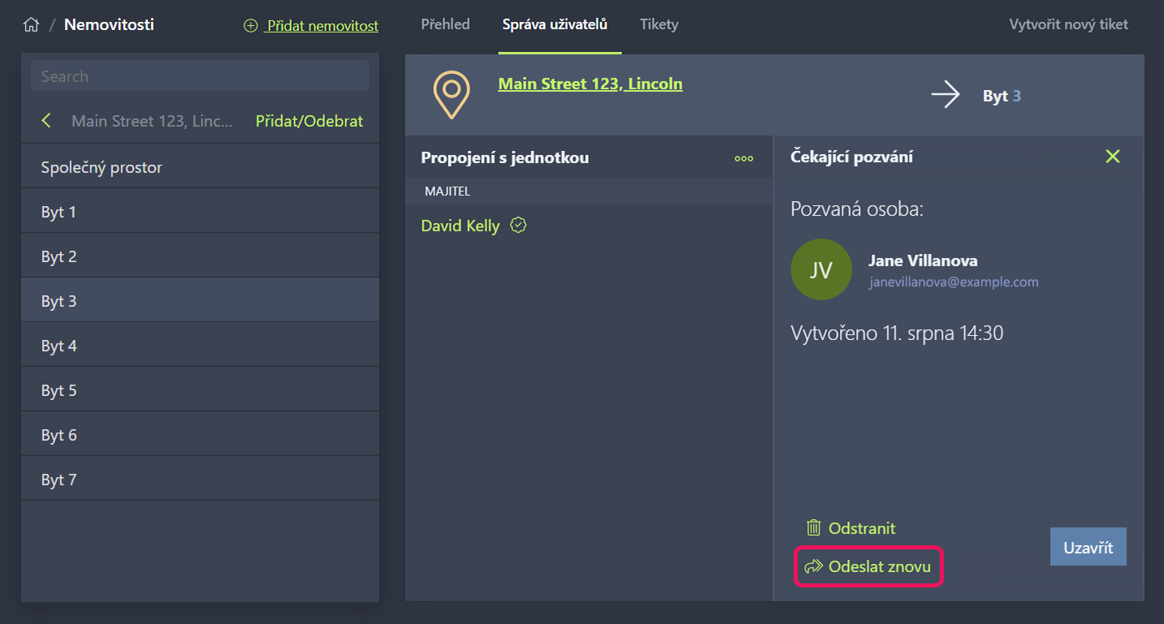
Task: Click David Kelly's name
Action: point(461,226)
